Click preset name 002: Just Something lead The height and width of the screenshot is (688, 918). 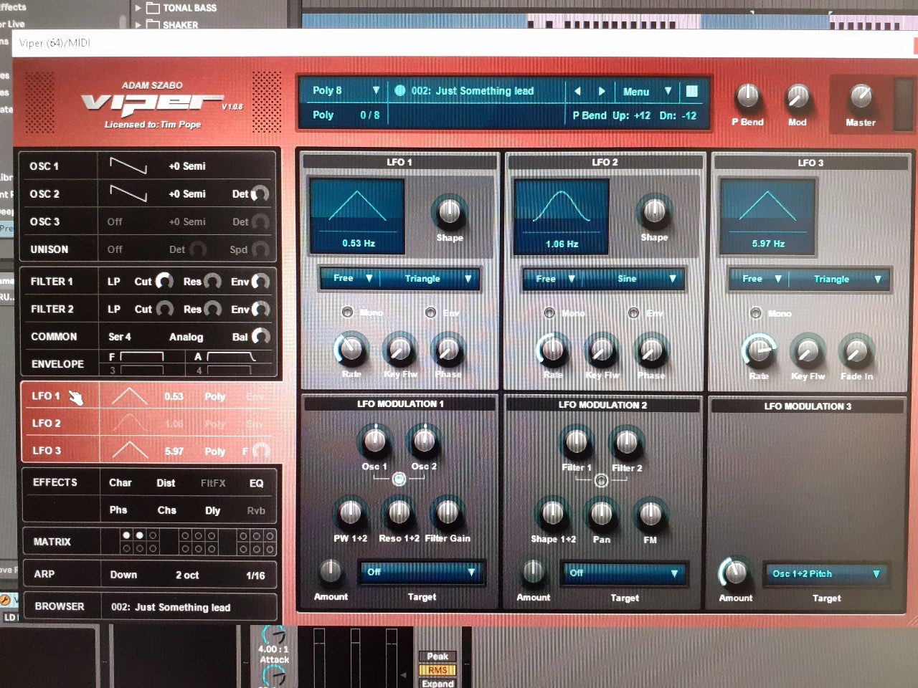(x=472, y=91)
